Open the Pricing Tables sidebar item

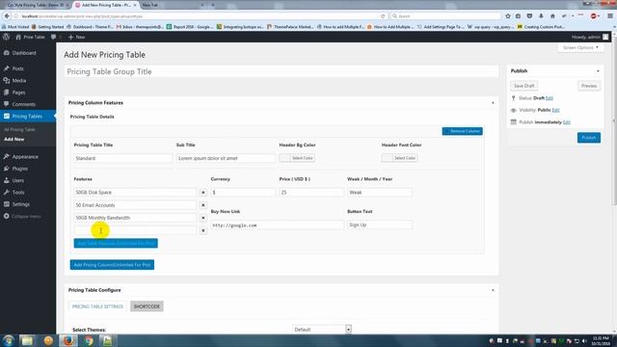tap(28, 116)
